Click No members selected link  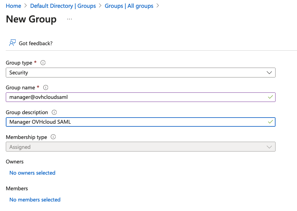pos(35,199)
